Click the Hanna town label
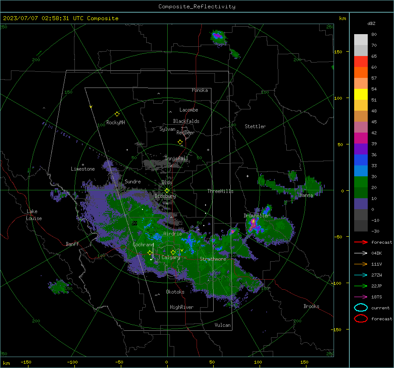This screenshot has width=394, height=368. tap(306, 195)
